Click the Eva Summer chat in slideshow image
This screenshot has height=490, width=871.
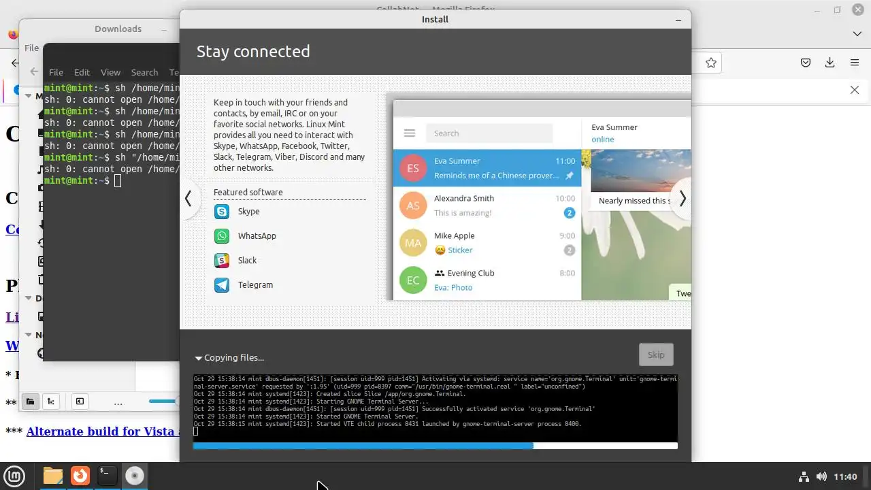[x=487, y=168]
